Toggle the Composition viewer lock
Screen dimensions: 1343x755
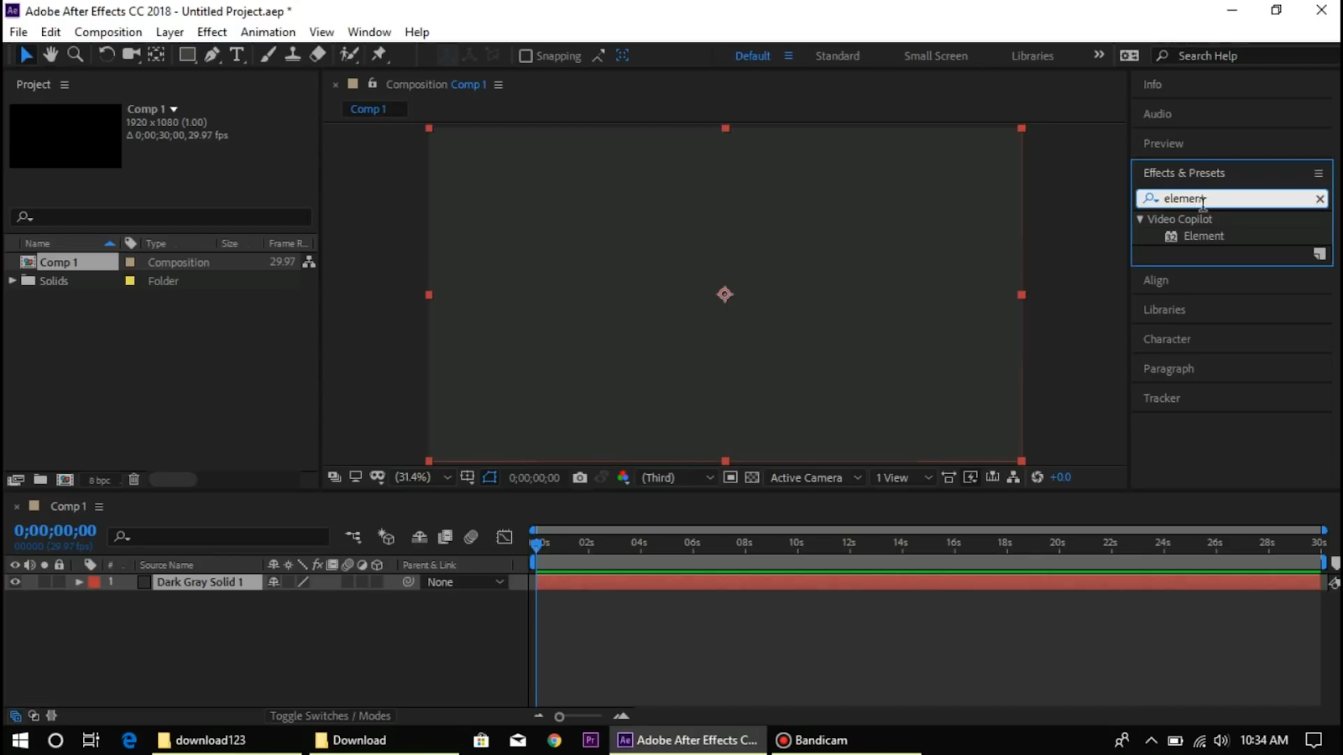pyautogui.click(x=373, y=84)
